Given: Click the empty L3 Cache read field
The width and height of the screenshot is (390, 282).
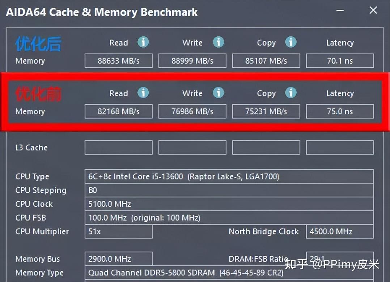Looking at the screenshot, I should click(x=119, y=148).
